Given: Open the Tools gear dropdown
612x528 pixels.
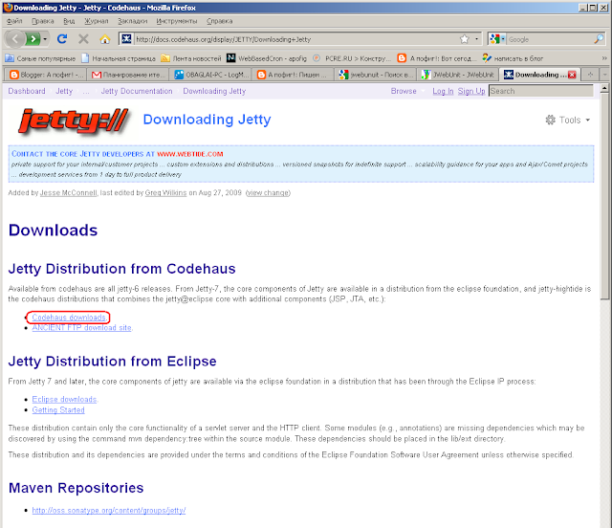Looking at the screenshot, I should [567, 120].
